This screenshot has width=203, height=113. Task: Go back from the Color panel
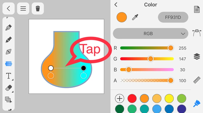pos(116,5)
